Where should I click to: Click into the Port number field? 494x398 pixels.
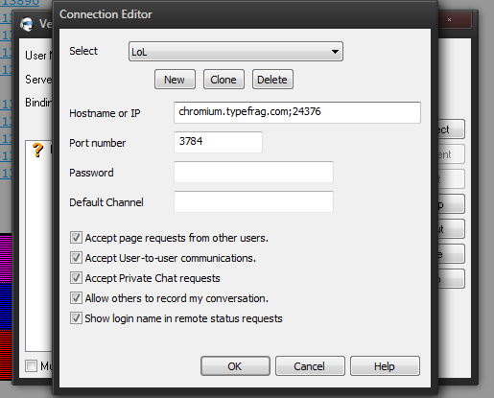218,142
